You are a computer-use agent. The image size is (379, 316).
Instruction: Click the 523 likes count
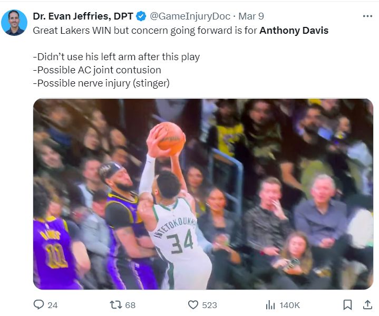[x=209, y=305]
